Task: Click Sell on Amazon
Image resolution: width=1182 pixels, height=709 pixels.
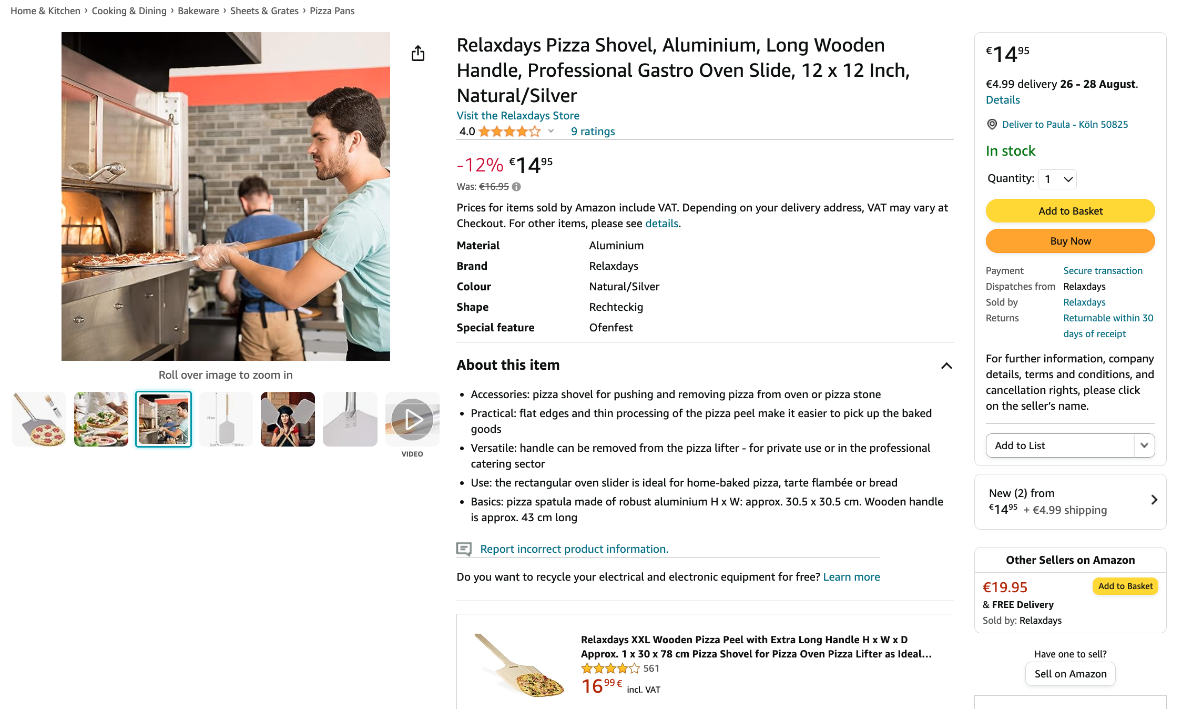Action: tap(1070, 673)
